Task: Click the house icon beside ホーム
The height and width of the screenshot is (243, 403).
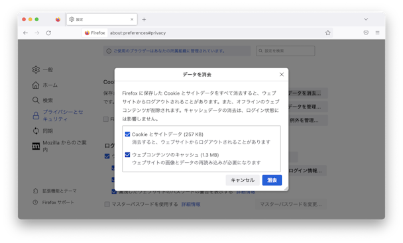Action: [x=36, y=85]
